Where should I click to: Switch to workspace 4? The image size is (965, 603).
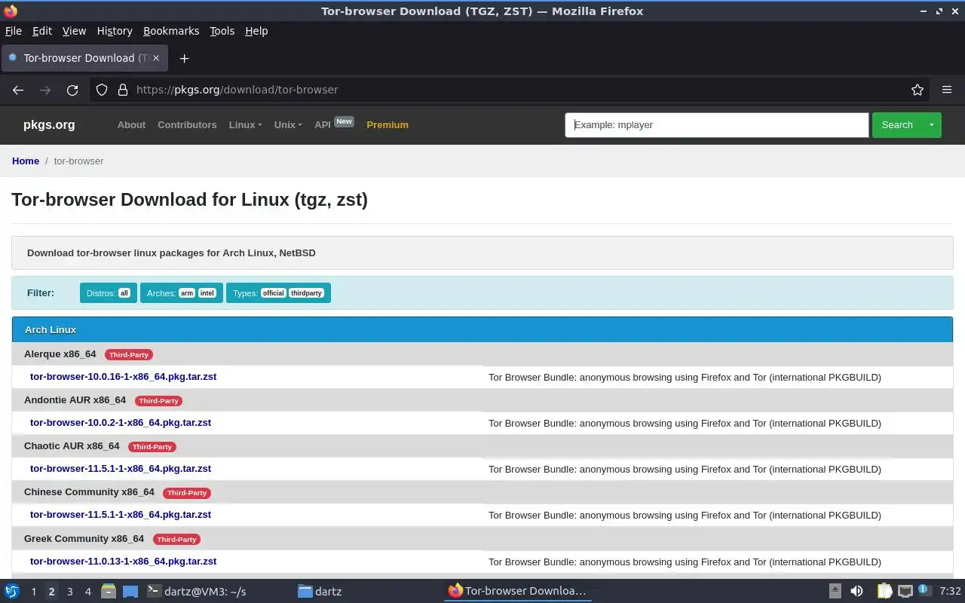tap(87, 592)
